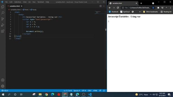173x97 pixels.
Task: Open the errors and warnings problems indicator
Action: point(5,91)
